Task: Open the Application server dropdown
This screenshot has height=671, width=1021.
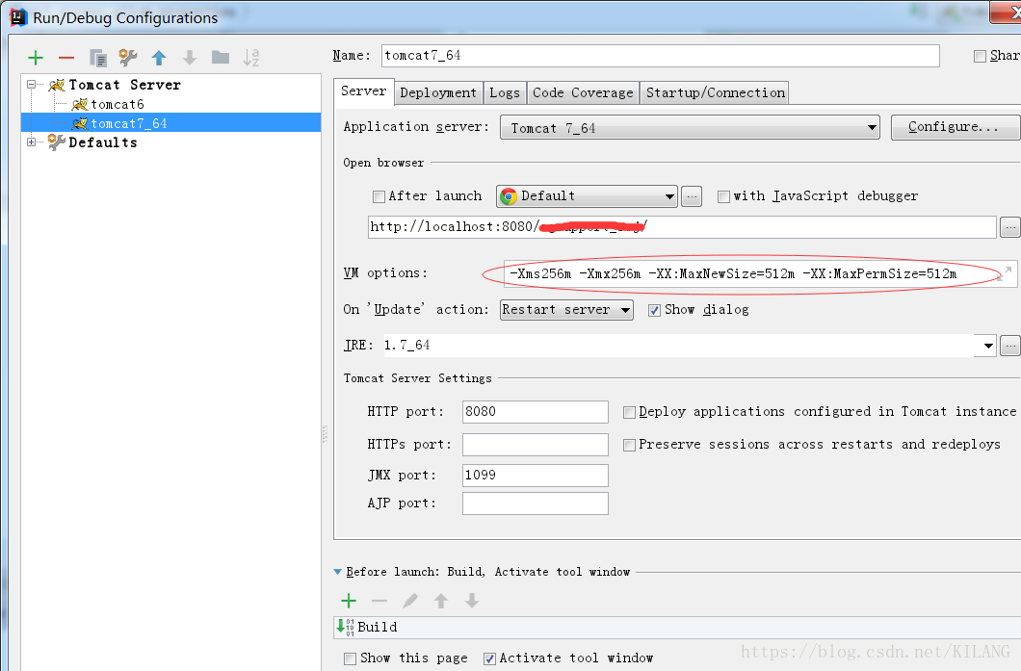Action: click(690, 128)
